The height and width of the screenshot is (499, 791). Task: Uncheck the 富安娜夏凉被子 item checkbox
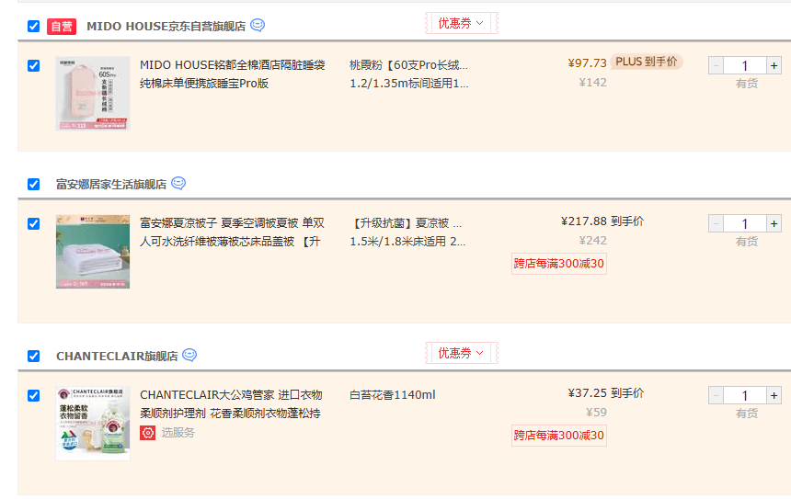click(34, 223)
